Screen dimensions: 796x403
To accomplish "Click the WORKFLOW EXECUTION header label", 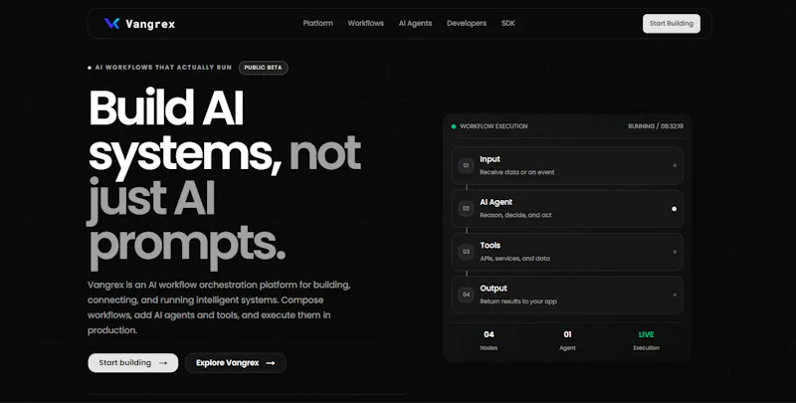I will [494, 126].
